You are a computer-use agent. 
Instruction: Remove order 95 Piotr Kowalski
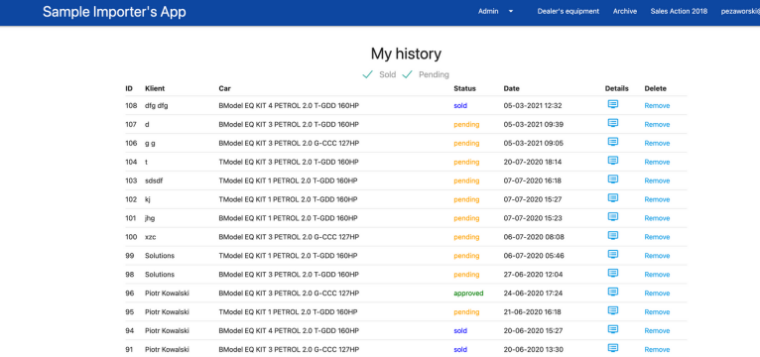[x=657, y=312]
